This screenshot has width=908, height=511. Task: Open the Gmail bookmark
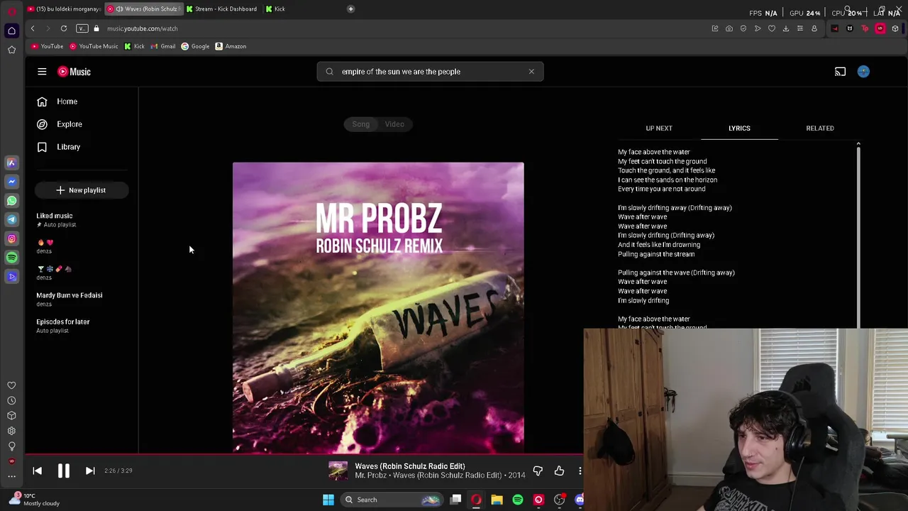point(163,46)
